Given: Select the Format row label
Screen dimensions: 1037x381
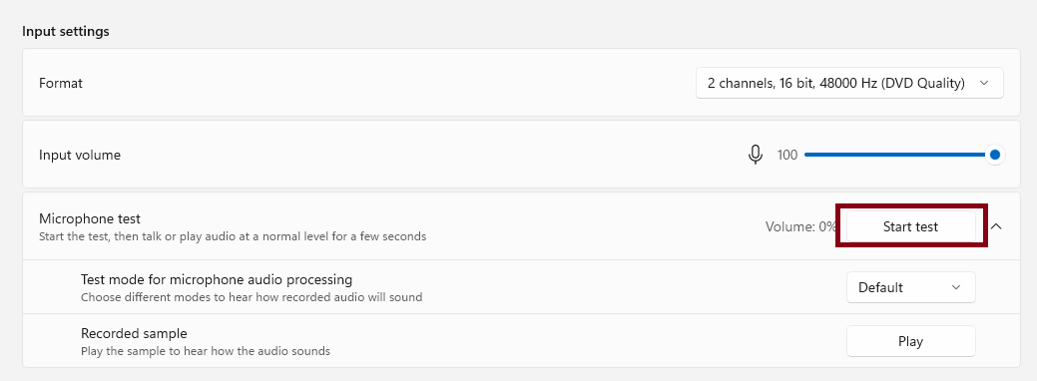Looking at the screenshot, I should coord(61,84).
